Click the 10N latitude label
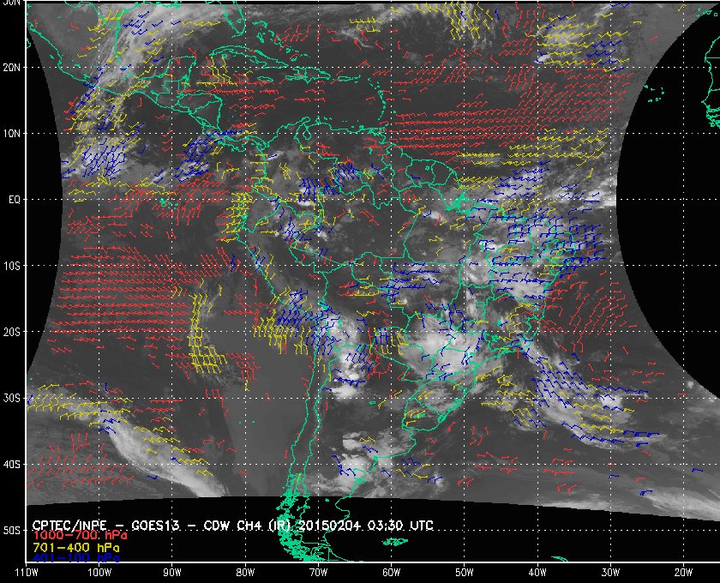This screenshot has height=583, width=720. pos(11,134)
